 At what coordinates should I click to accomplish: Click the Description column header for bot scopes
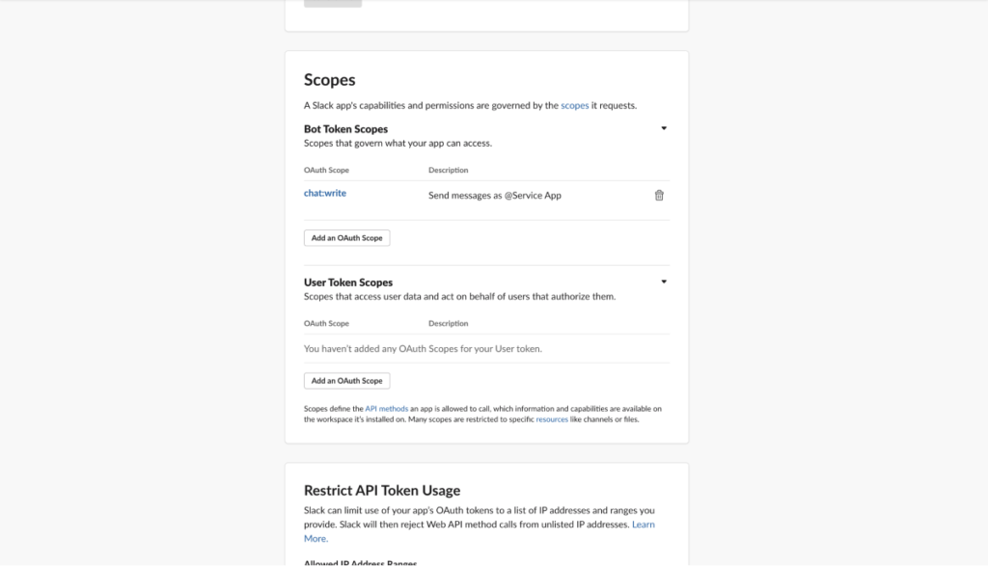tap(448, 171)
